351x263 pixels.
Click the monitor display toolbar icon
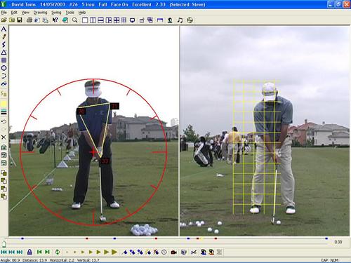pyautogui.click(x=132, y=20)
